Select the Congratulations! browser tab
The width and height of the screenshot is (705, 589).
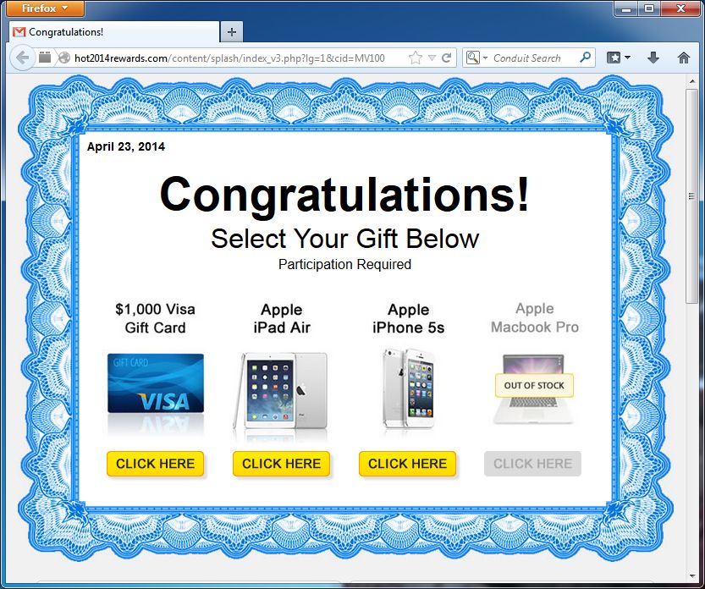[114, 32]
